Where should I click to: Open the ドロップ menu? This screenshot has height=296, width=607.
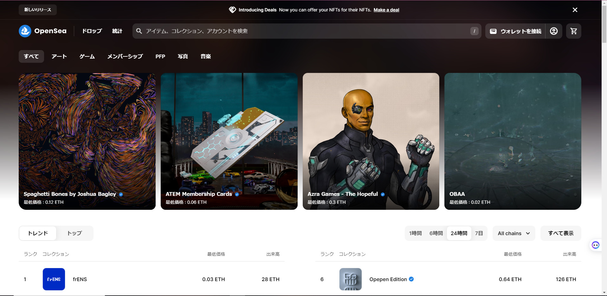point(92,31)
